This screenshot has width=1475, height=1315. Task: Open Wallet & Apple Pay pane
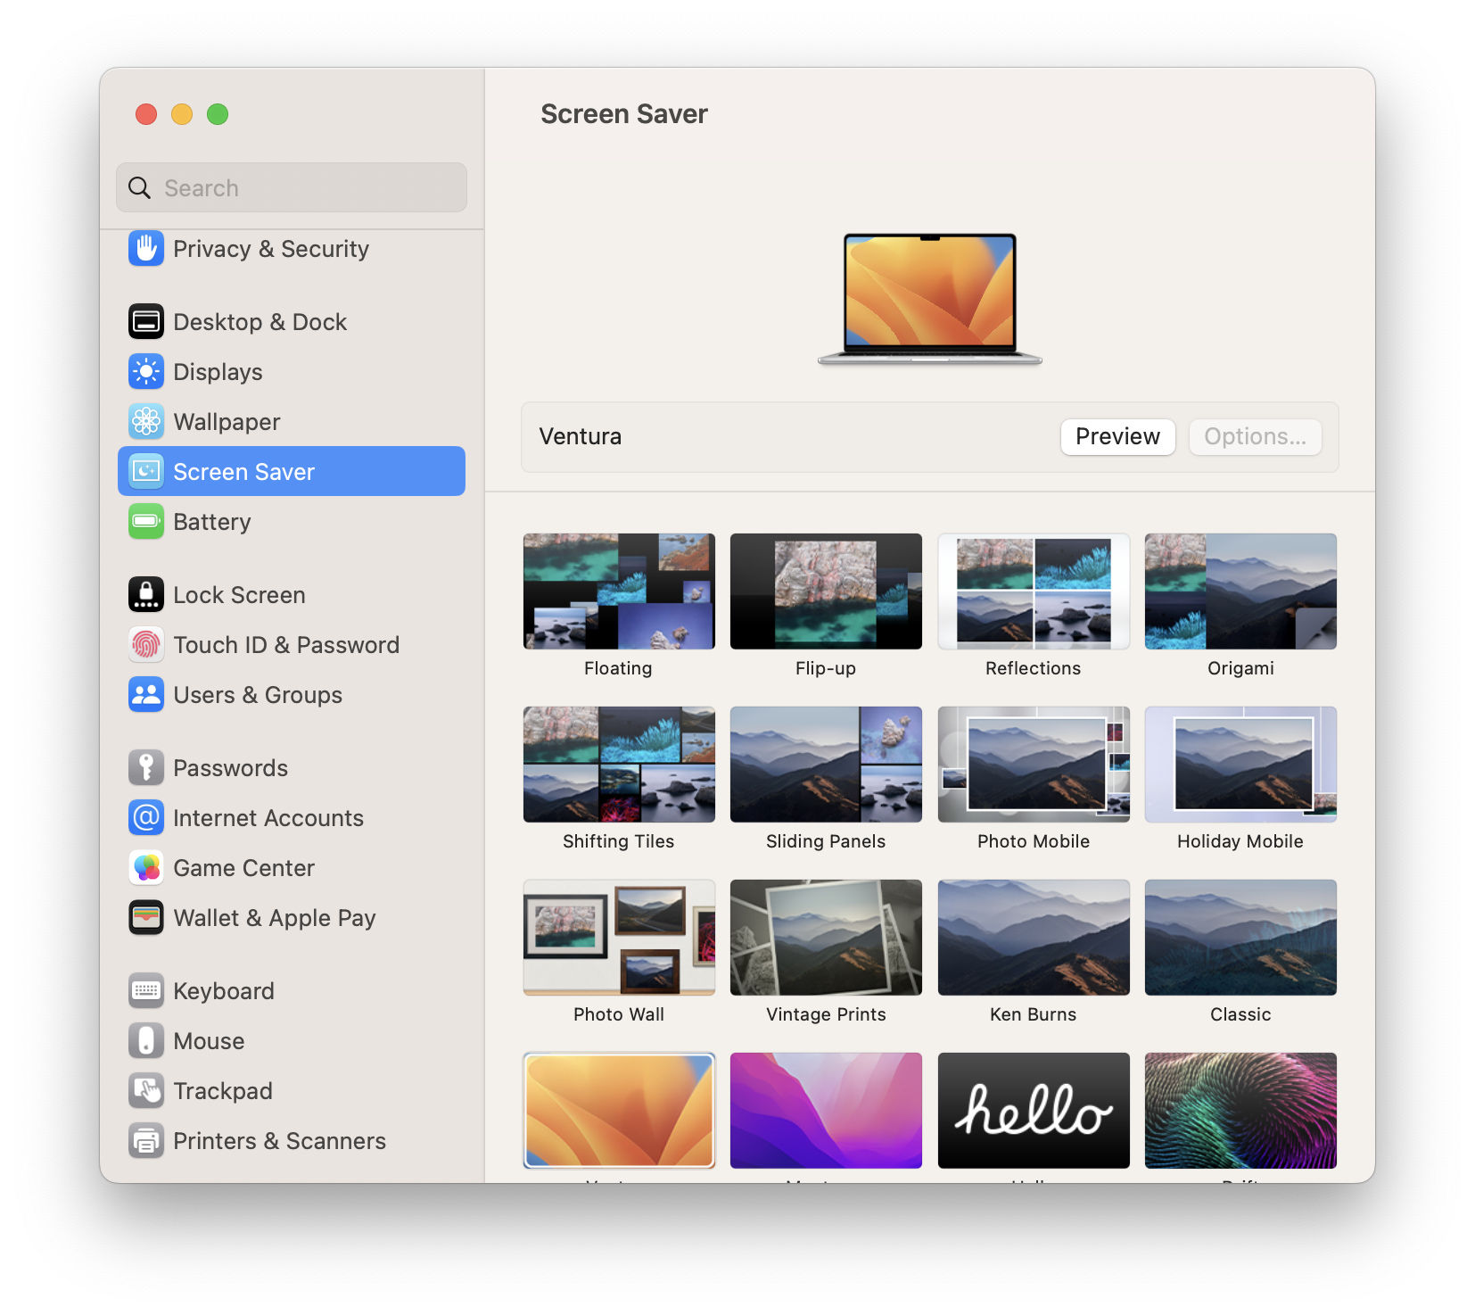pos(274,918)
